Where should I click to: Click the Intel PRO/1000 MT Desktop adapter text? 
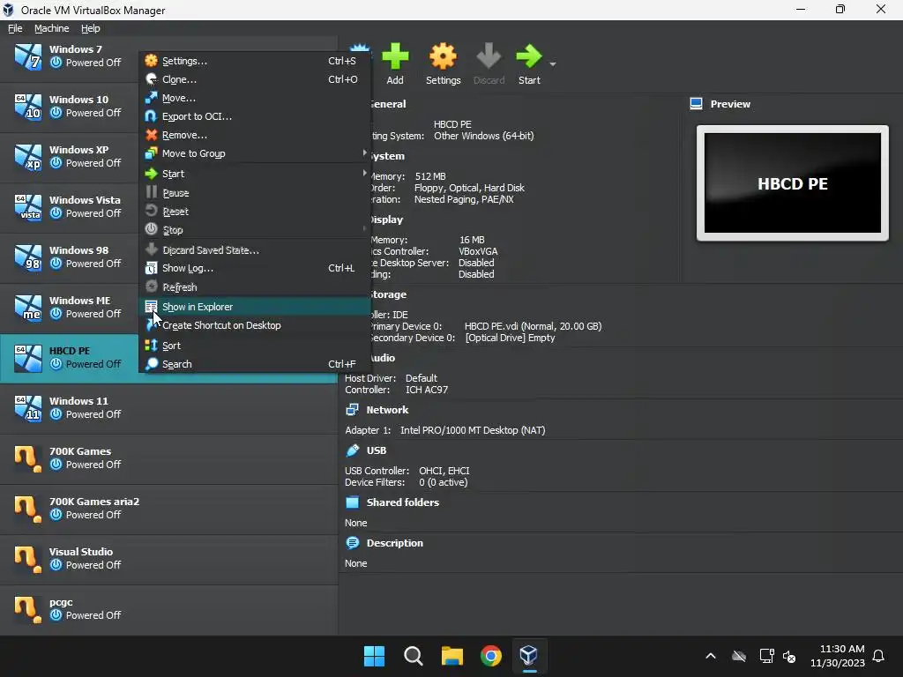pyautogui.click(x=473, y=430)
